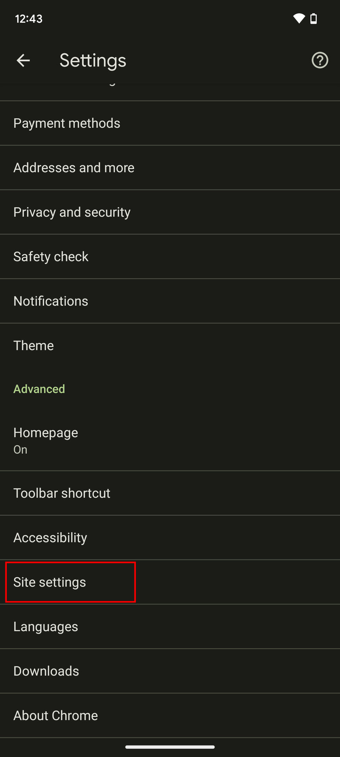Choose the Theme option

click(34, 346)
